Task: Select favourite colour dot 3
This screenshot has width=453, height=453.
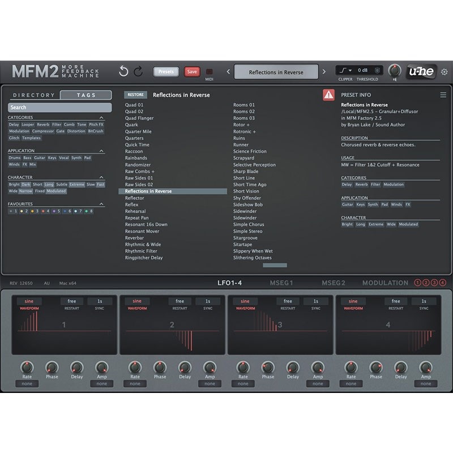Action: (32, 211)
